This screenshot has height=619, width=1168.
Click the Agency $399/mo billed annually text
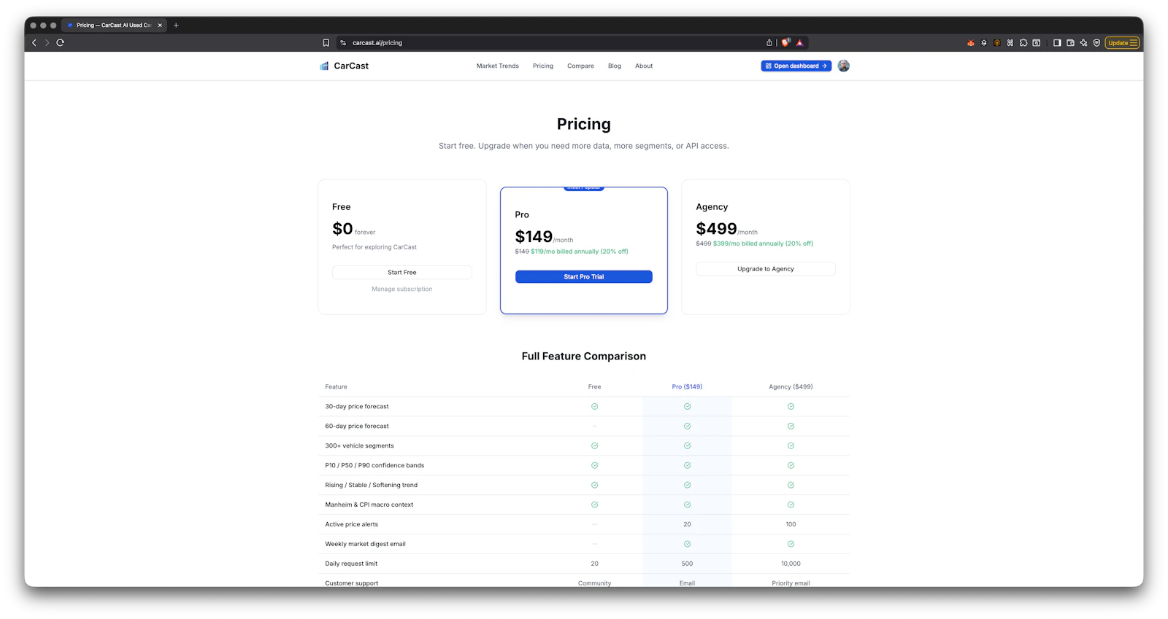tap(763, 244)
